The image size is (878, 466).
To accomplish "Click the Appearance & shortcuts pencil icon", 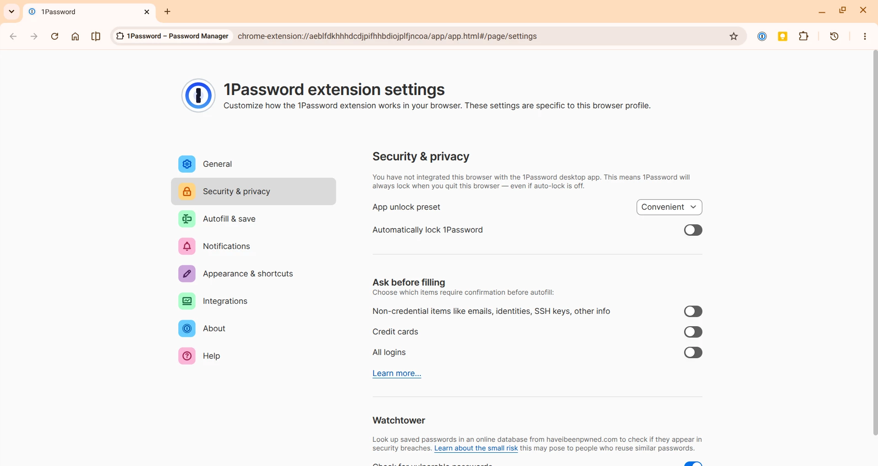I will [x=187, y=274].
